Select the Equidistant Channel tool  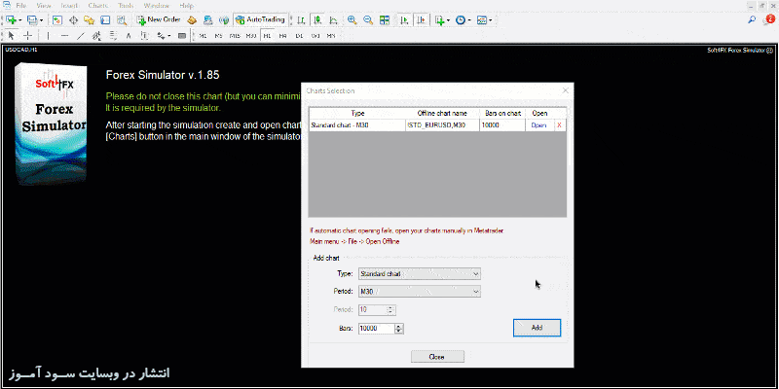[x=96, y=35]
